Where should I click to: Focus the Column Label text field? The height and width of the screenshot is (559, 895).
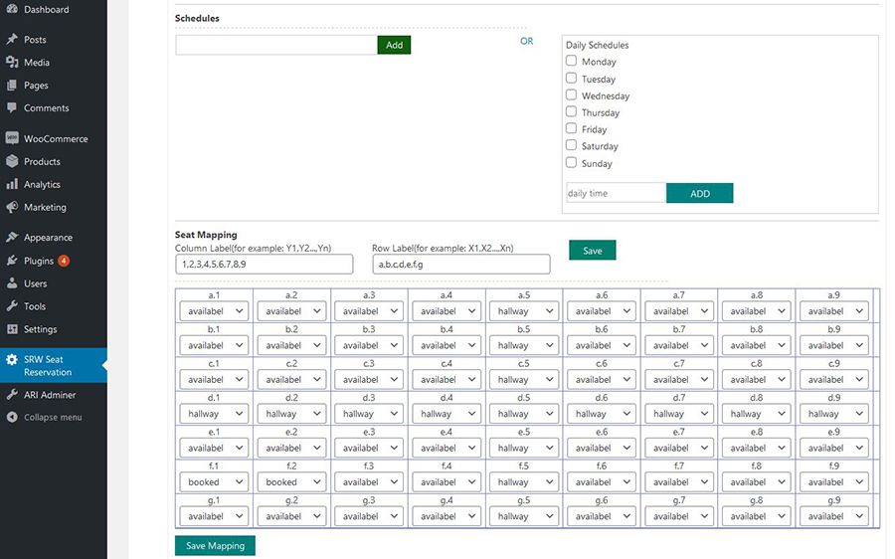[x=264, y=265]
